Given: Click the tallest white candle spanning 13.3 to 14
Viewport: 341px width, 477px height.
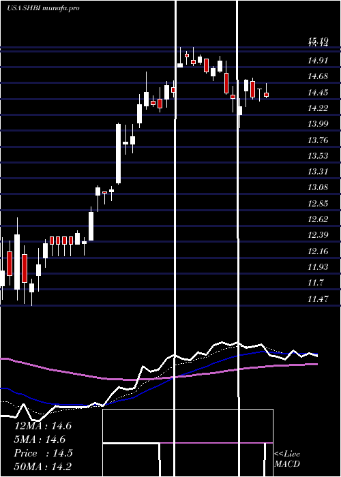Looking at the screenshot, I should click(118, 153).
